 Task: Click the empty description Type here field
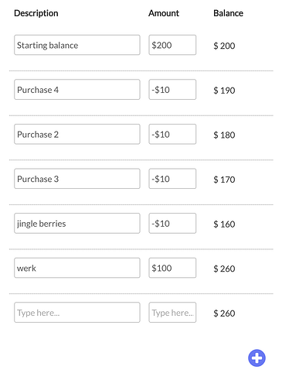(x=77, y=313)
